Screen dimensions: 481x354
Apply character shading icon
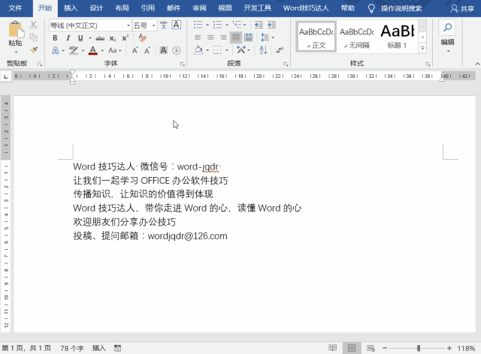(164, 50)
